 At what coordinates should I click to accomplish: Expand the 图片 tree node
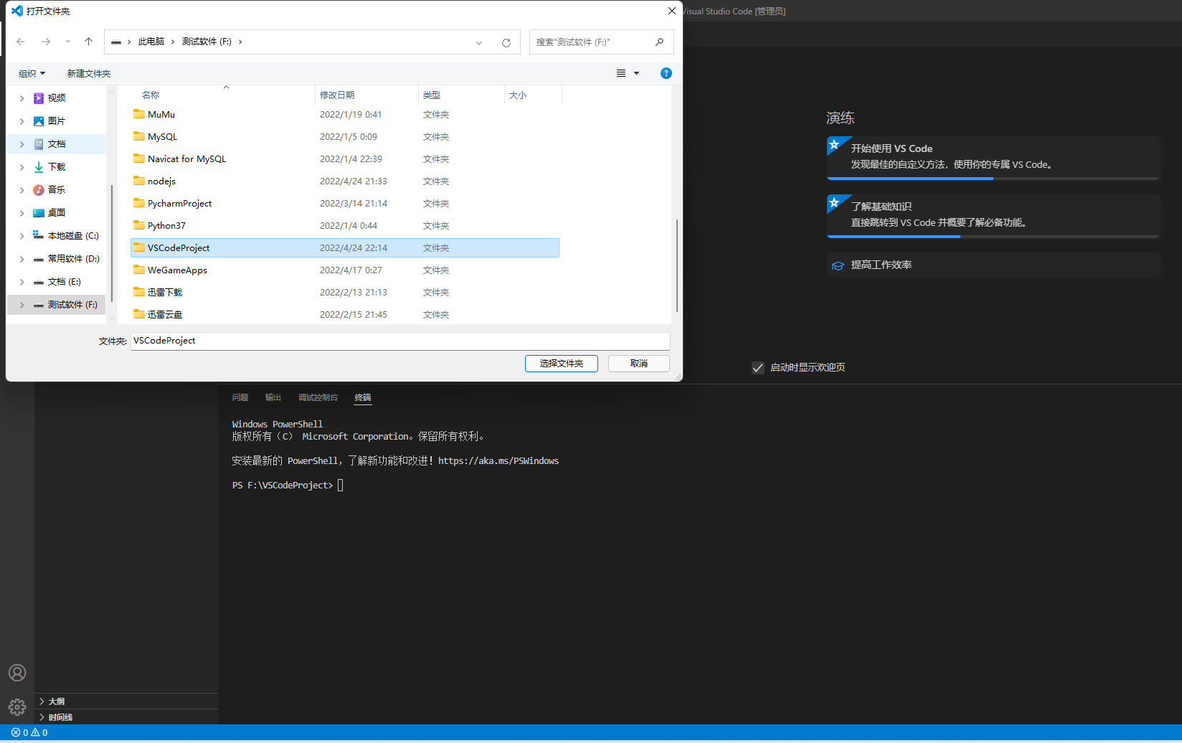(x=22, y=121)
